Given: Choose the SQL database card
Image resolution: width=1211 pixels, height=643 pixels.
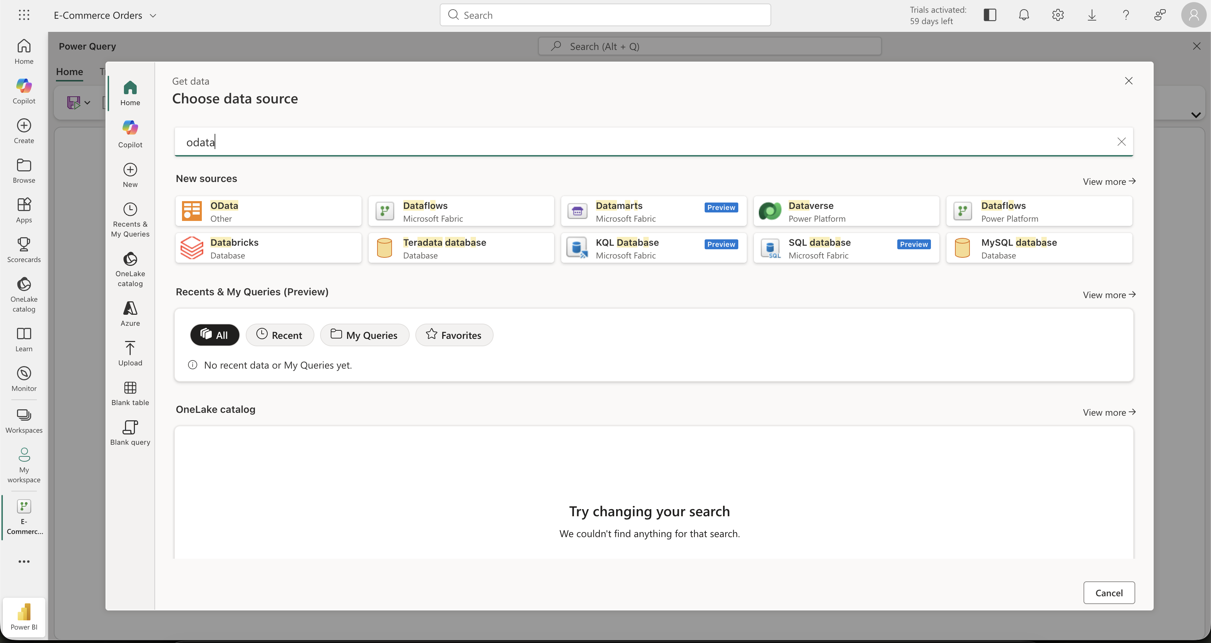Looking at the screenshot, I should [847, 248].
